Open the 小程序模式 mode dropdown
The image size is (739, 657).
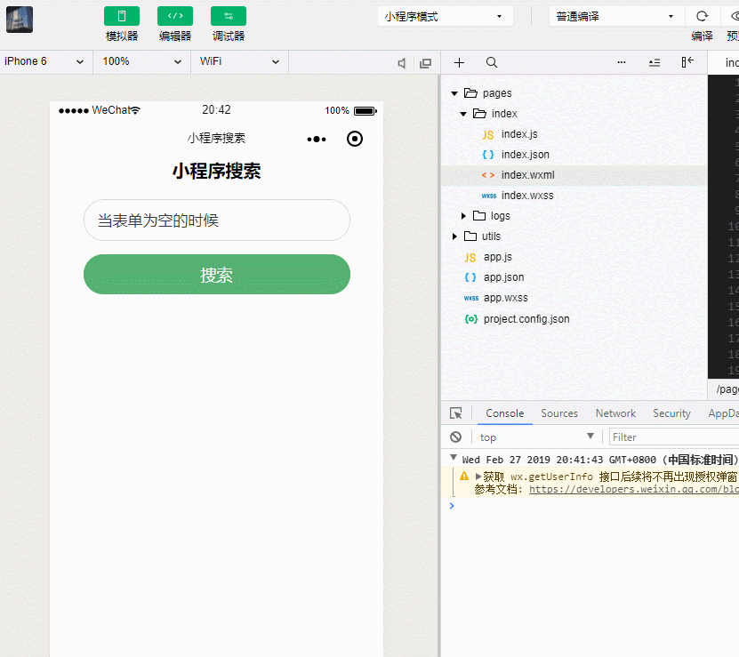[445, 17]
